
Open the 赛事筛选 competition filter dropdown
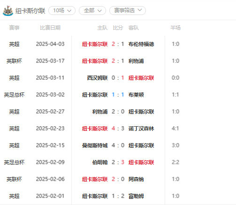[128, 11]
